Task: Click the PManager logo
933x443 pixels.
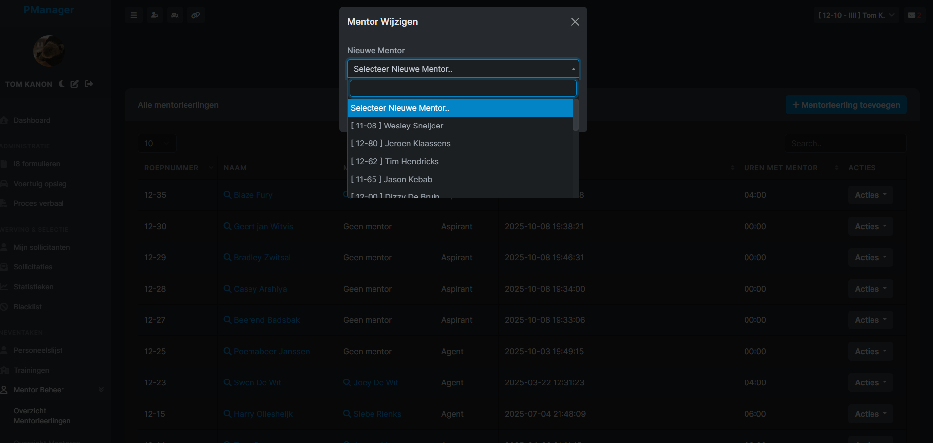Action: (49, 10)
